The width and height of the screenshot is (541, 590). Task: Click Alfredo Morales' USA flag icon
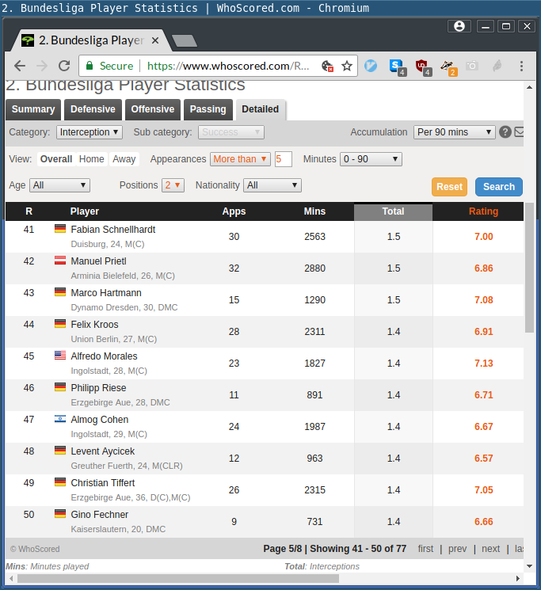[60, 355]
